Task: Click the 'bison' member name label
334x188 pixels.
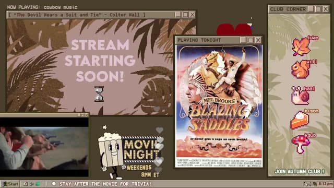Action: pyautogui.click(x=312, y=111)
